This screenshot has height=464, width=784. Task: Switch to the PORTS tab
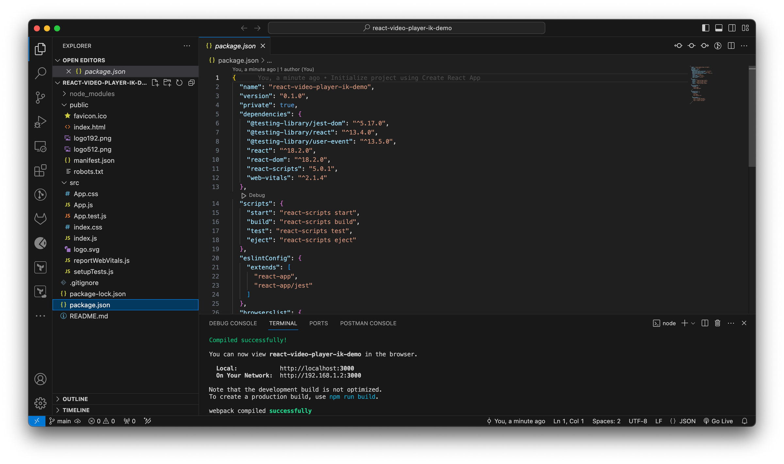coord(318,323)
